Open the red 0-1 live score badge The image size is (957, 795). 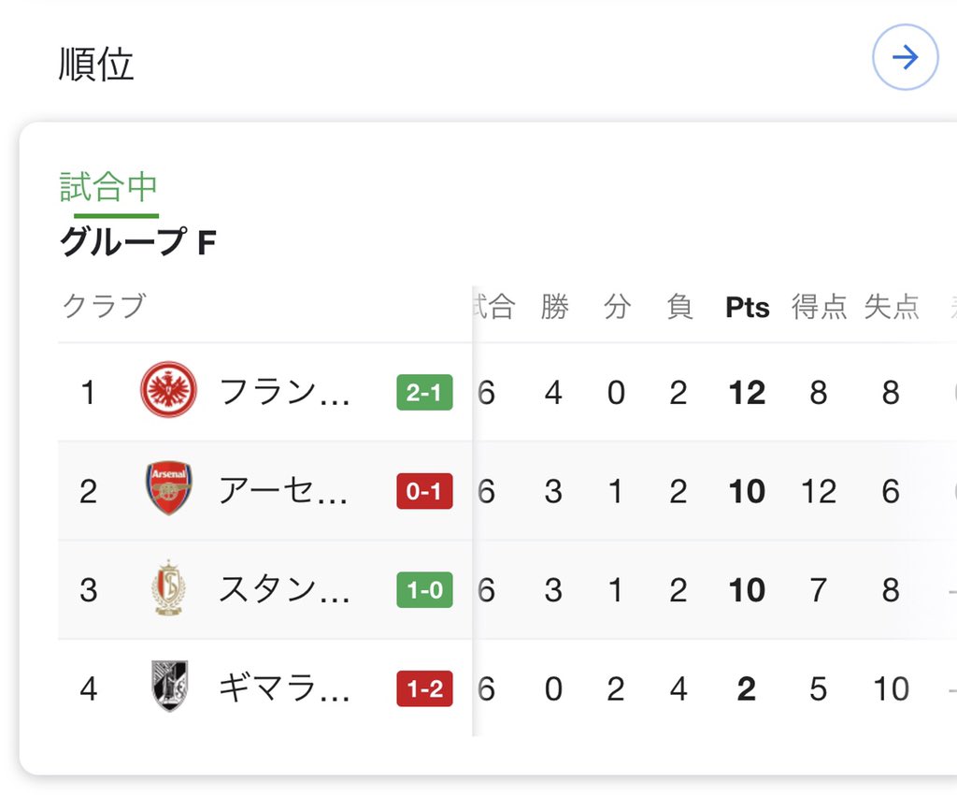(x=425, y=491)
